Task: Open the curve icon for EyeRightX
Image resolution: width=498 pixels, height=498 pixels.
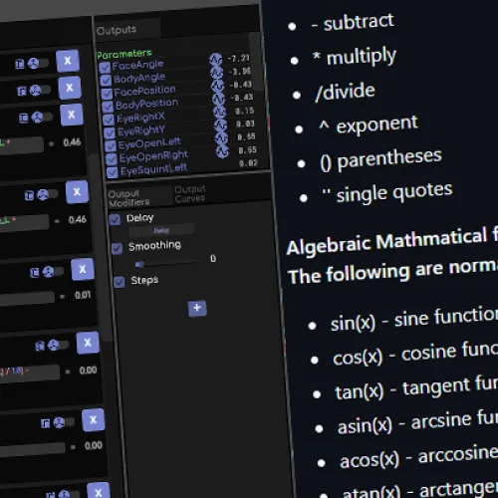Action: [219, 112]
